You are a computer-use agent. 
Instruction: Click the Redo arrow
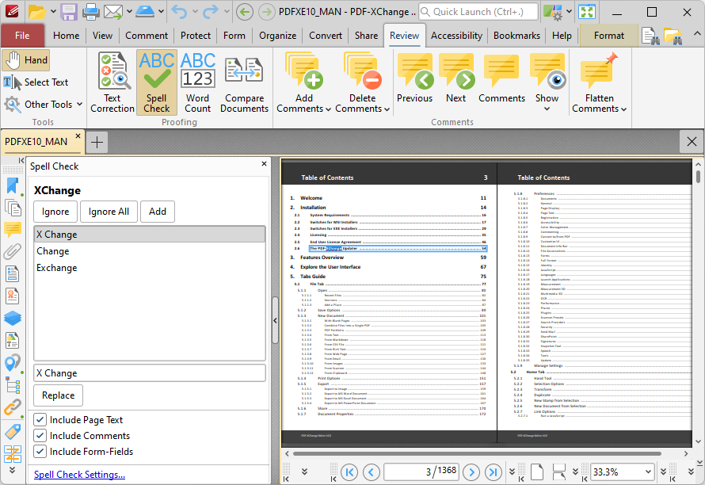pos(211,12)
